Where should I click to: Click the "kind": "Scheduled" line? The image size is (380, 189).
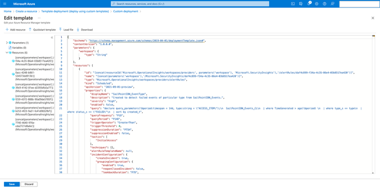tap(99, 83)
